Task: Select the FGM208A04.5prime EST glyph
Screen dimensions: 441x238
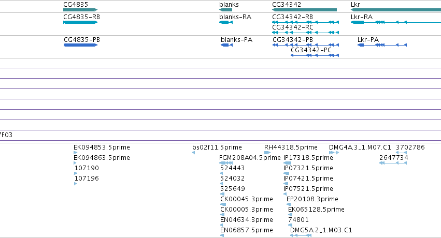Action: point(226,163)
